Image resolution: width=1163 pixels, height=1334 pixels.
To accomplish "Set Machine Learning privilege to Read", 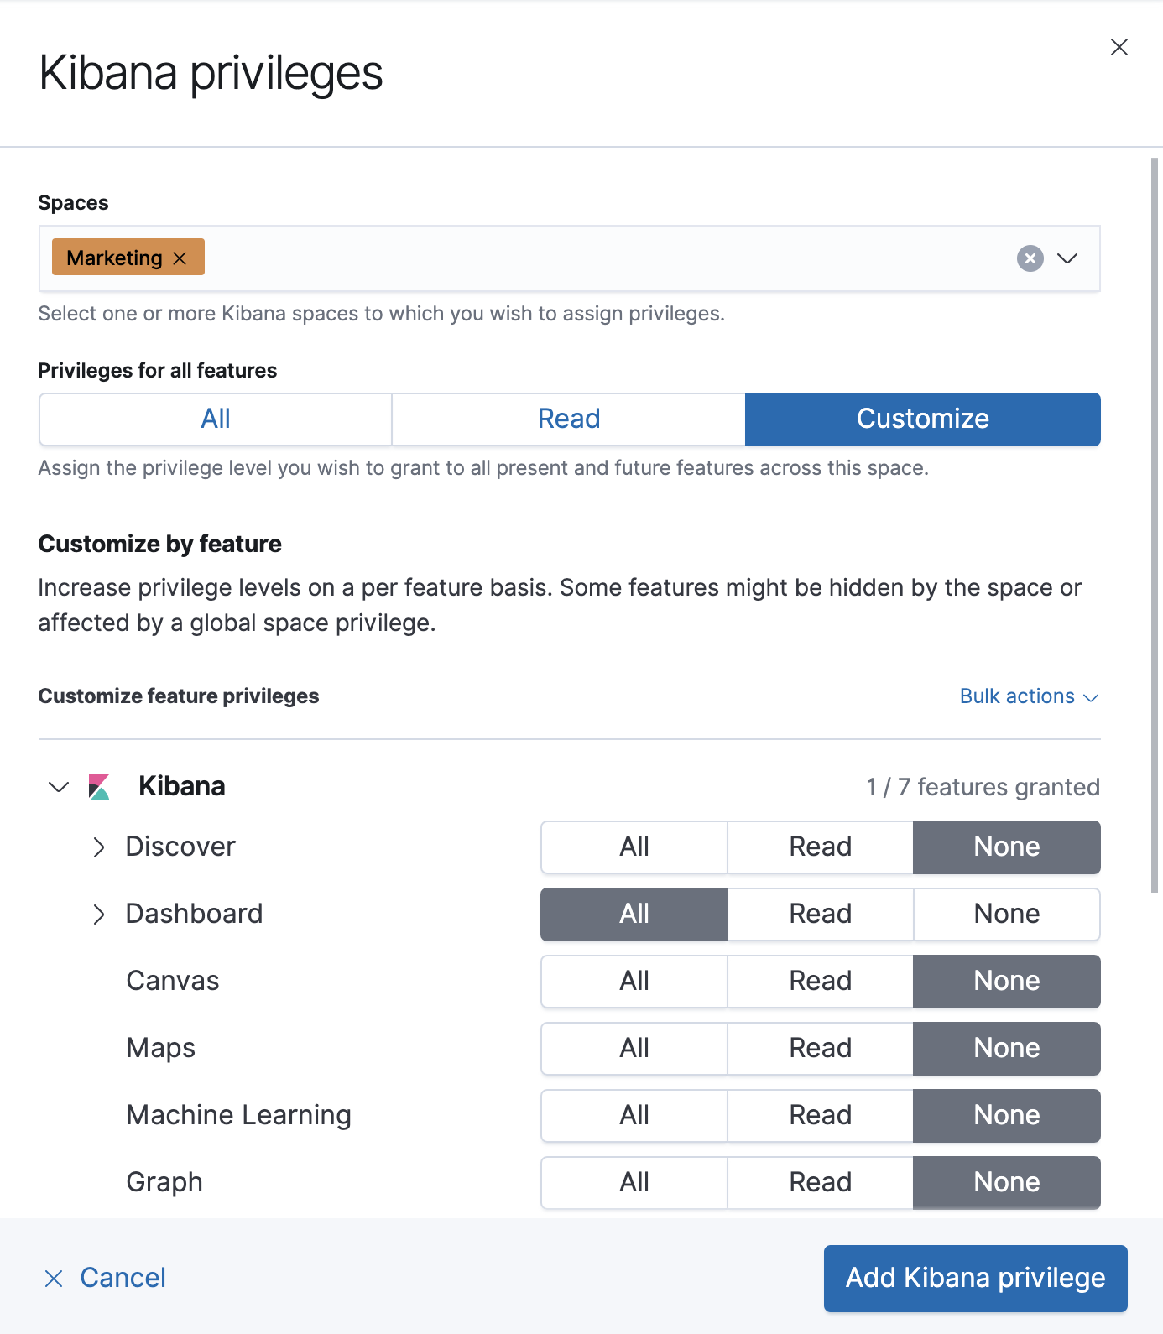I will pyautogui.click(x=820, y=1116).
